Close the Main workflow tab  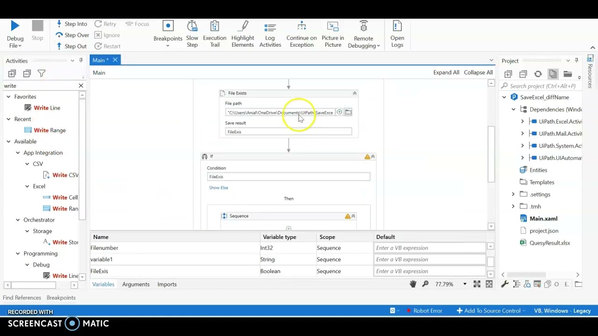(115, 60)
